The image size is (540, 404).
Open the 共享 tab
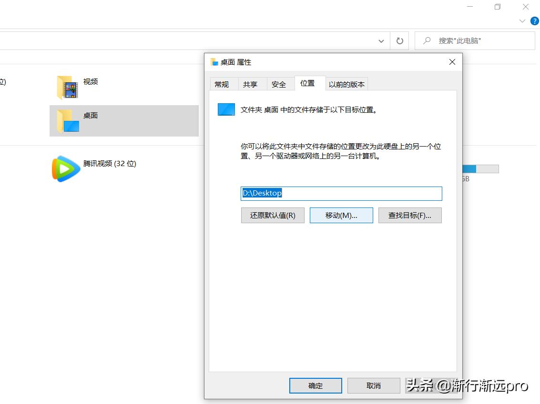[250, 84]
